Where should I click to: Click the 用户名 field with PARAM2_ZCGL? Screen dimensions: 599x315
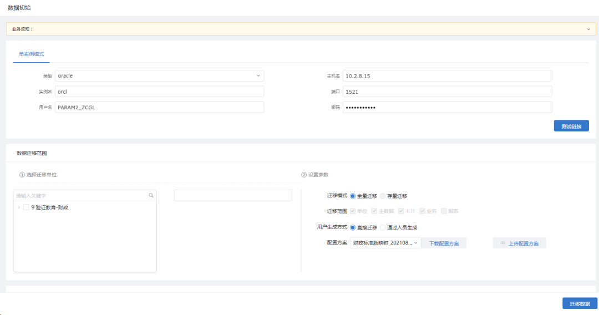[x=159, y=107]
